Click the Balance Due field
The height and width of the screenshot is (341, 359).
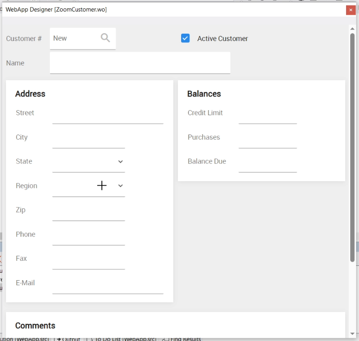[267, 164]
